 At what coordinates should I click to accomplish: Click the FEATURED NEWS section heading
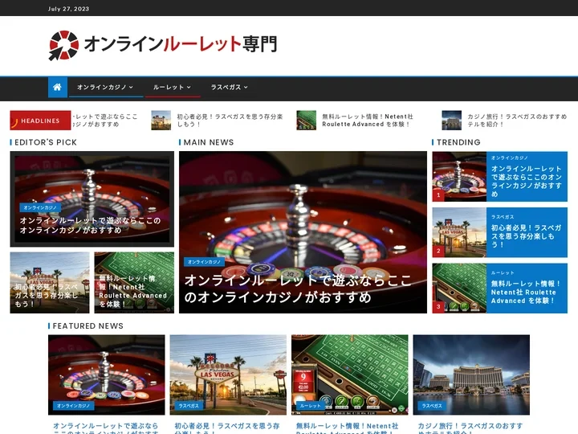(88, 325)
